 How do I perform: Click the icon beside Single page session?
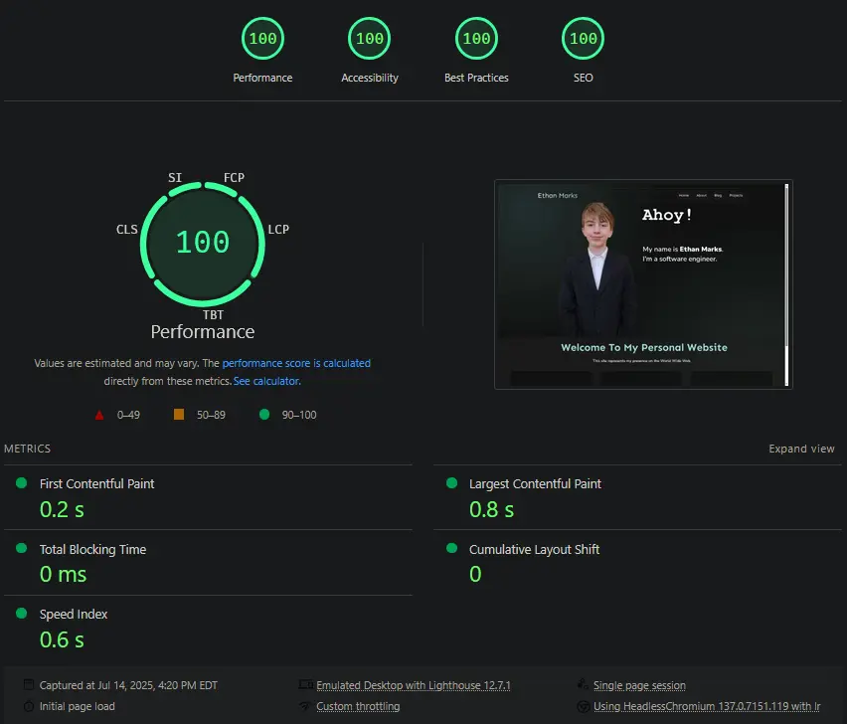(x=583, y=684)
